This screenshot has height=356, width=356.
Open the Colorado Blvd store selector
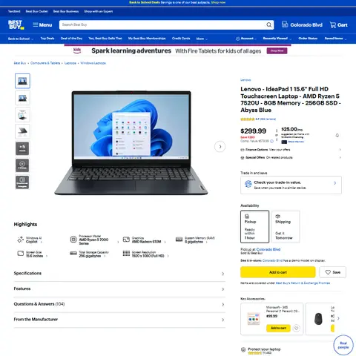coord(302,24)
